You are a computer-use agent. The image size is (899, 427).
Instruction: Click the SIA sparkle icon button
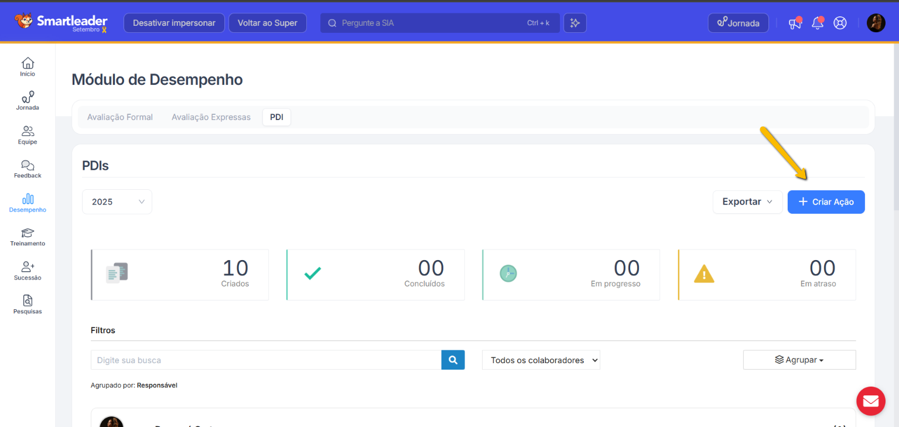click(x=575, y=23)
